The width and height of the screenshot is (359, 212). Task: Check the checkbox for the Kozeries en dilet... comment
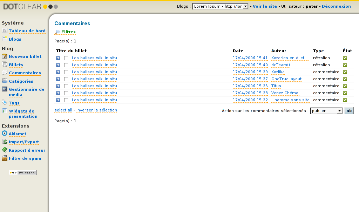[x=66, y=58]
